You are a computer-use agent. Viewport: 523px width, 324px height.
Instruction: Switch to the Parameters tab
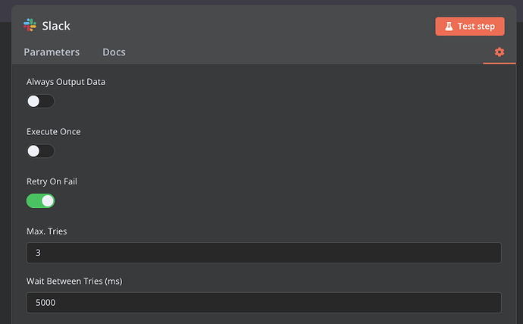[x=52, y=52]
